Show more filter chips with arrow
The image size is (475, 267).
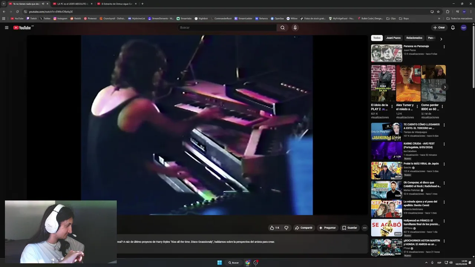click(x=441, y=39)
